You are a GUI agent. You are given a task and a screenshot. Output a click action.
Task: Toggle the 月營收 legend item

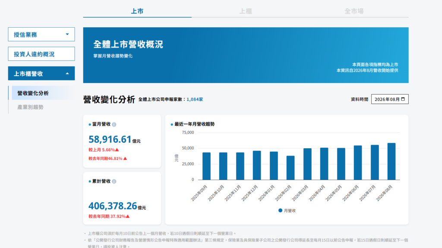pyautogui.click(x=287, y=210)
